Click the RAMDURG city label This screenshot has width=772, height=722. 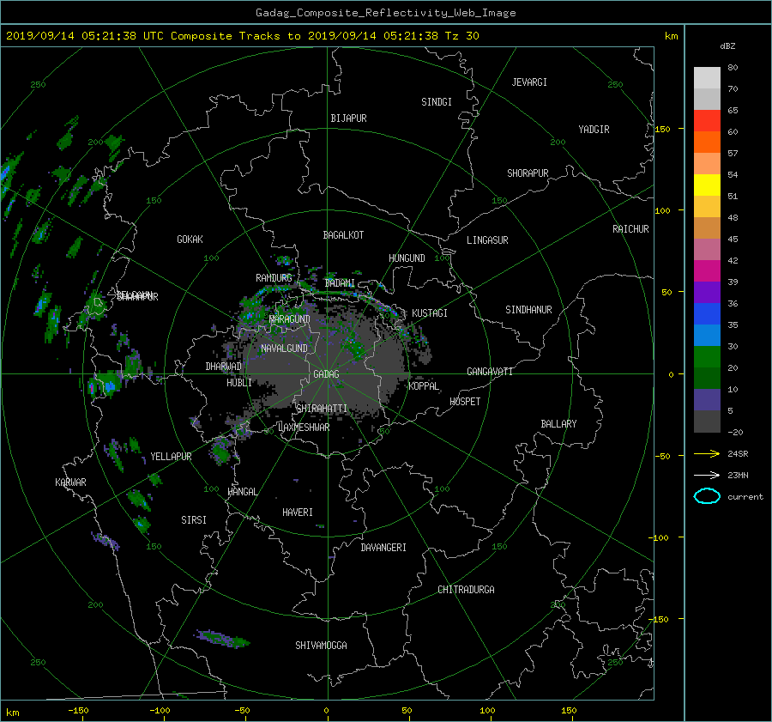pyautogui.click(x=274, y=278)
